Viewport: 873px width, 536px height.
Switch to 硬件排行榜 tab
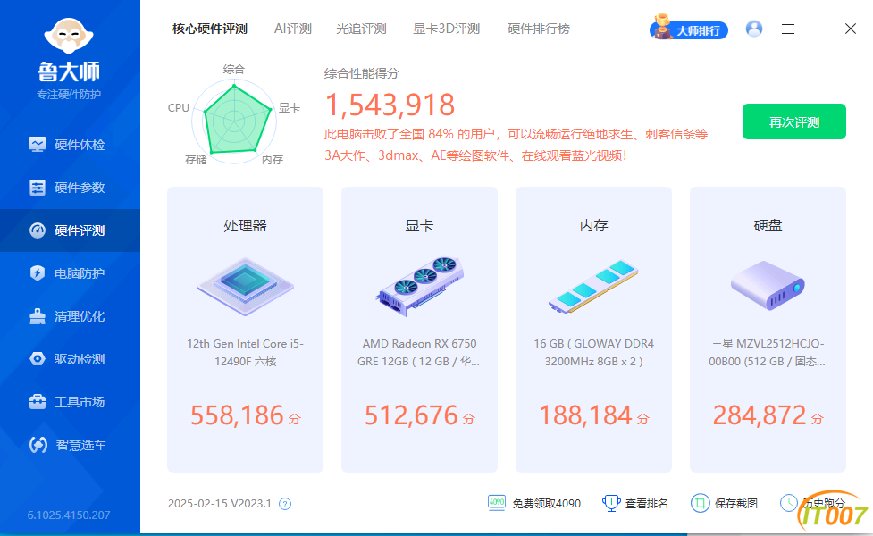click(539, 29)
